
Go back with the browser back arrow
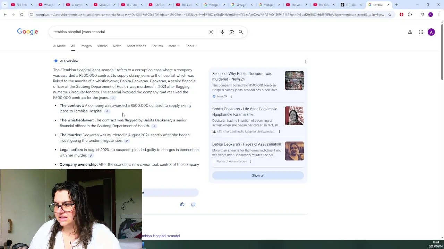tap(5, 15)
